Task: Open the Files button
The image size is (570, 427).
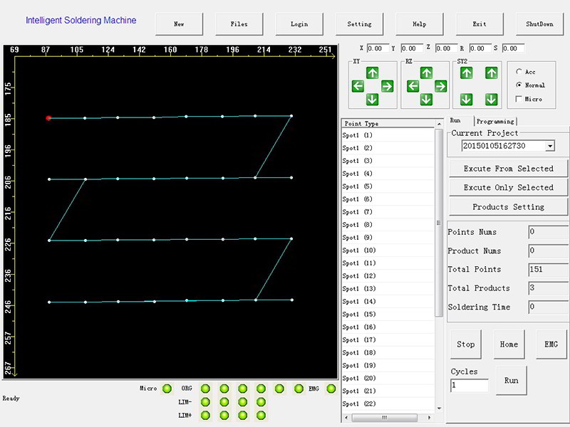Action: coord(239,24)
